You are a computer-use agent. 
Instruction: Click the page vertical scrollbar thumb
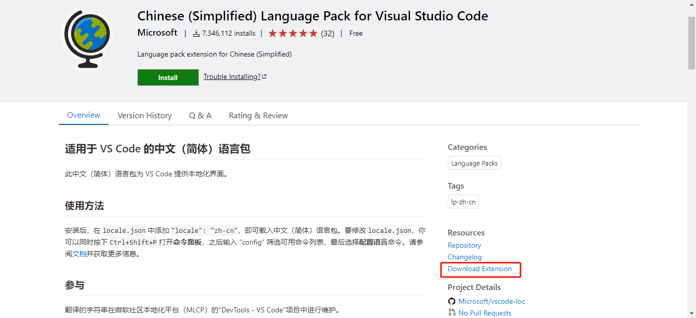point(691,42)
